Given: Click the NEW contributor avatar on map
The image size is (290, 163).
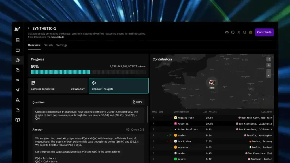Looking at the screenshot, I should coord(212,82).
